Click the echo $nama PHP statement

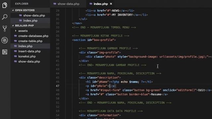(130, 82)
